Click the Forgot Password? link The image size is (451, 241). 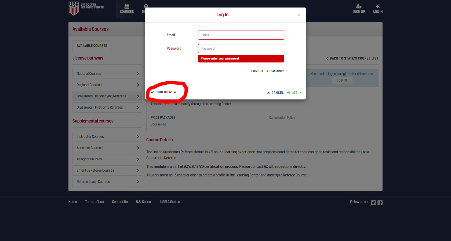pos(268,71)
